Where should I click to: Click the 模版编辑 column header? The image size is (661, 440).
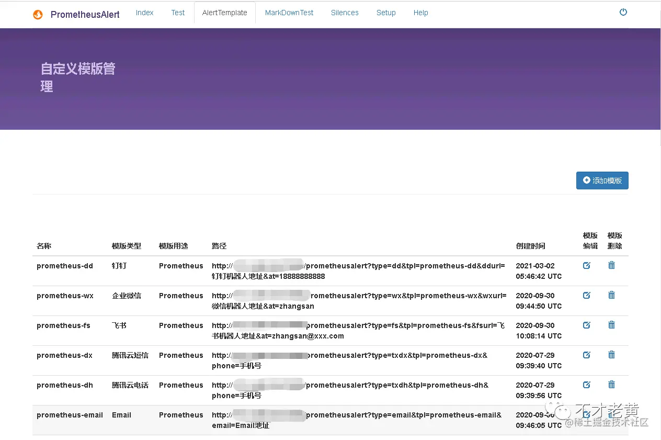tap(590, 241)
